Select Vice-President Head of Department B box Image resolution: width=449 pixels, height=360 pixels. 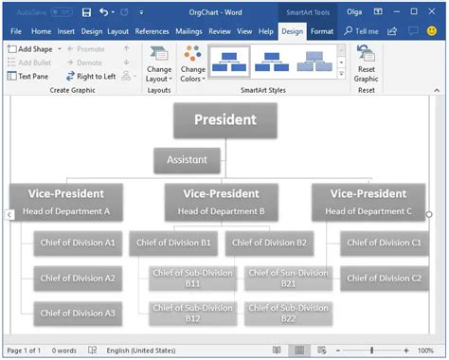(222, 202)
